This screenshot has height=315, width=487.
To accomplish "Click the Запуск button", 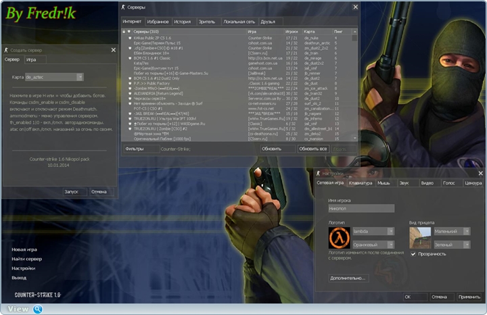I will pyautogui.click(x=72, y=191).
